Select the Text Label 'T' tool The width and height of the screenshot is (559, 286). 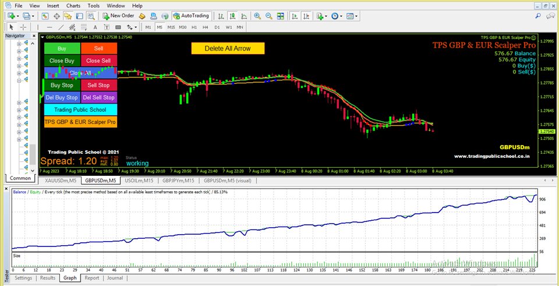click(x=107, y=27)
